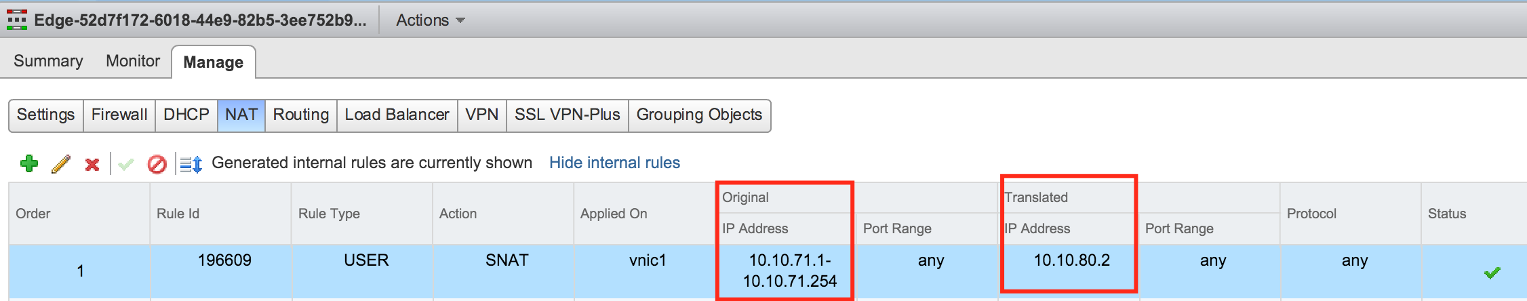Image resolution: width=1527 pixels, height=301 pixels.
Task: Select the SSL VPN-Plus sub-tab
Action: (x=567, y=115)
